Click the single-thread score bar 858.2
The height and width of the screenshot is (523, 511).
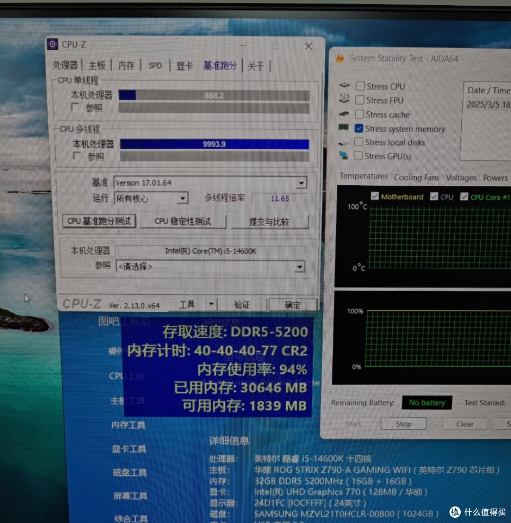214,95
